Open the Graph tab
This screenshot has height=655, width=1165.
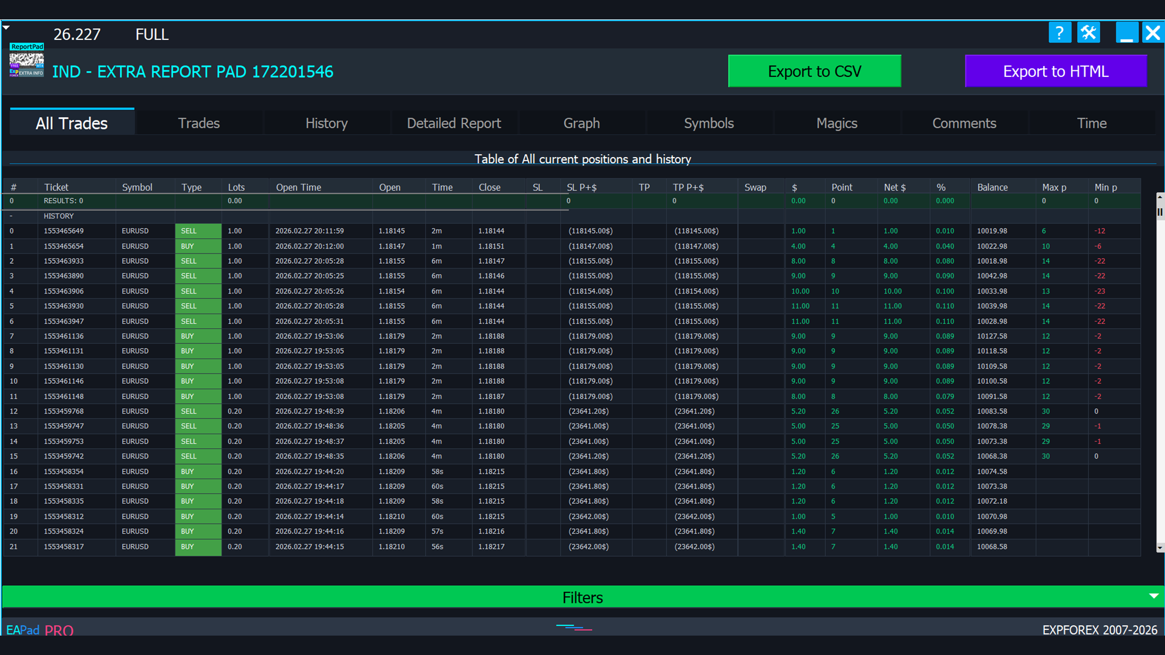tap(581, 123)
